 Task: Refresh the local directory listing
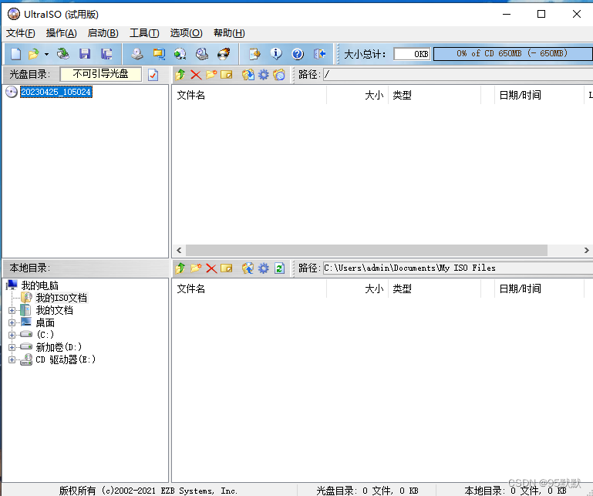point(279,268)
